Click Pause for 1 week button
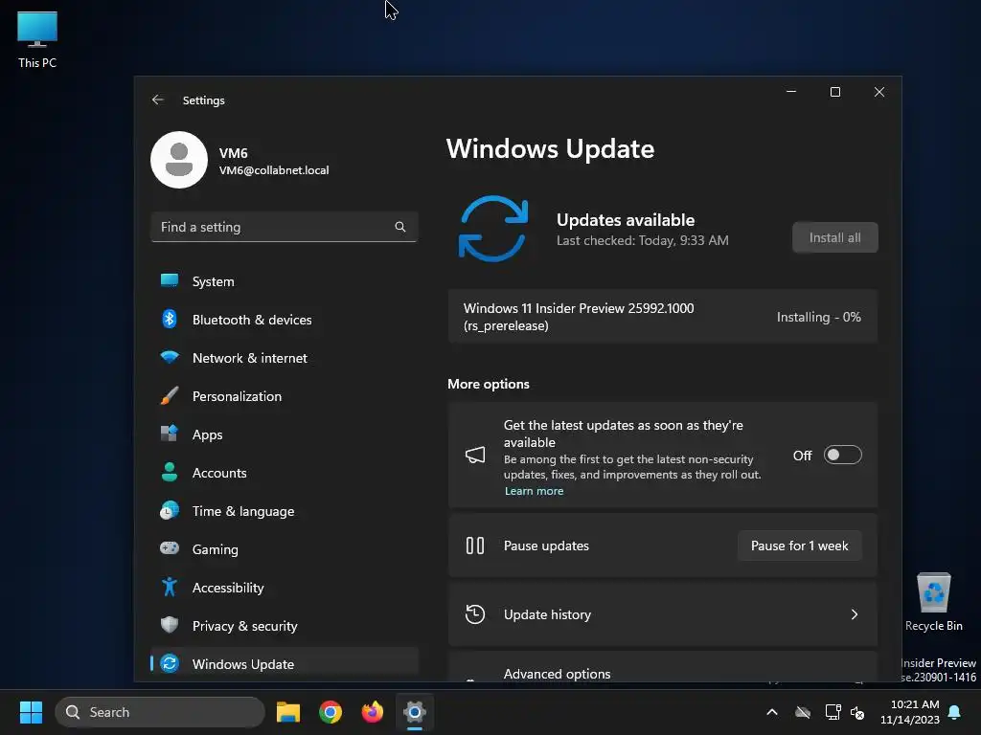981x735 pixels. 799,546
